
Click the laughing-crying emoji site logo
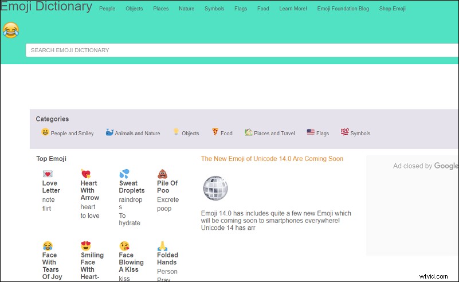click(10, 30)
